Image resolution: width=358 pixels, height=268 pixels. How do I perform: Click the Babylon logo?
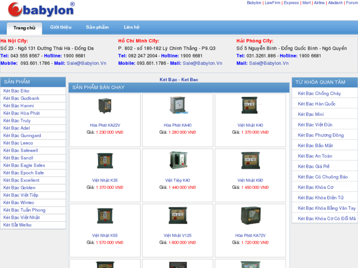41,9
